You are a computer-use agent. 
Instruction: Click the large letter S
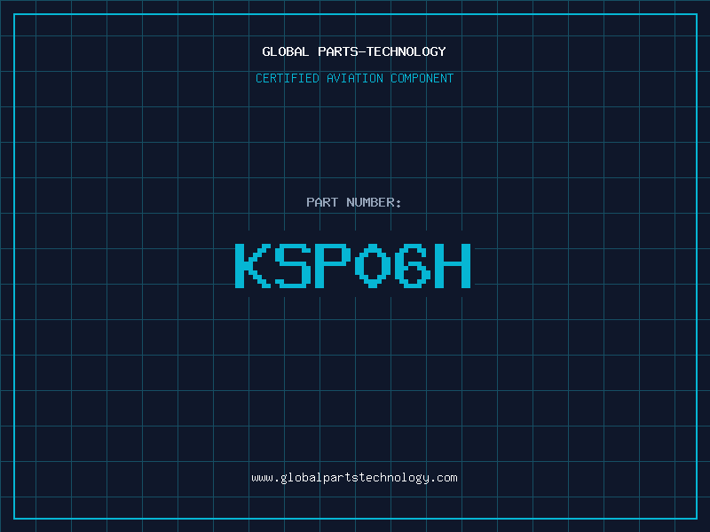click(x=293, y=265)
